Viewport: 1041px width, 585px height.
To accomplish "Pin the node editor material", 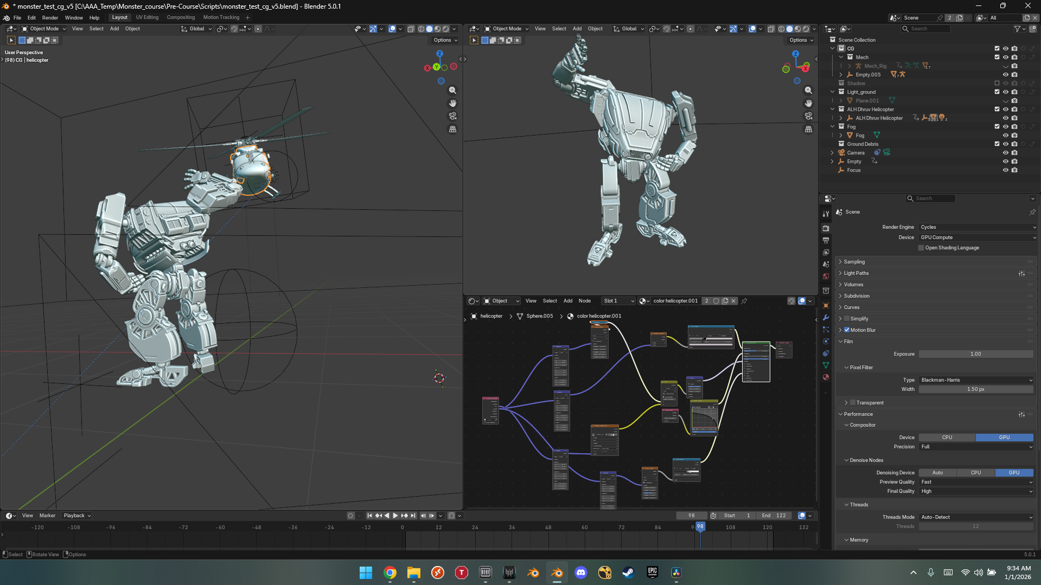I will coord(744,301).
